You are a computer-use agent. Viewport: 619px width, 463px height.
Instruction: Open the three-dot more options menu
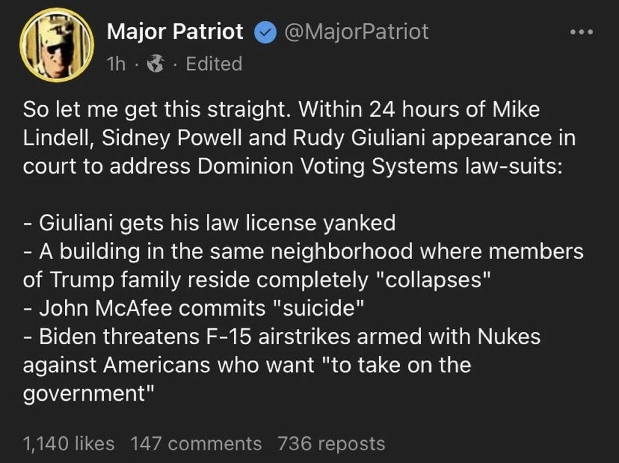pyautogui.click(x=579, y=32)
